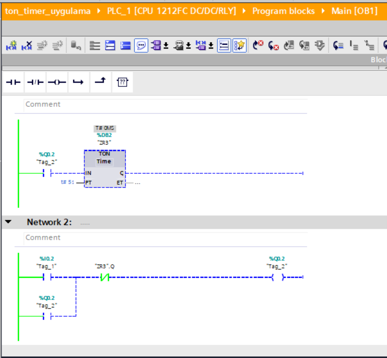Go to ton_timer_uygulama in breadcrumb
The height and width of the screenshot is (358, 387).
click(48, 11)
